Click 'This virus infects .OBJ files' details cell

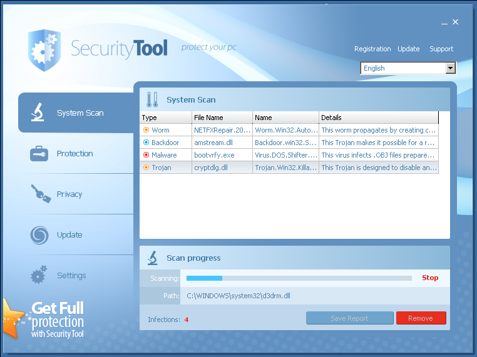379,155
